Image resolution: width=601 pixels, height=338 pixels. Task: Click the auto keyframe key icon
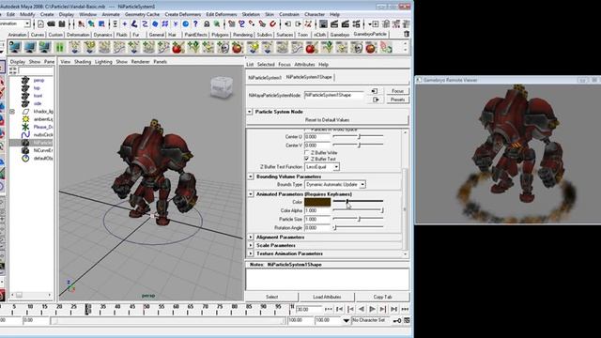pos(397,320)
